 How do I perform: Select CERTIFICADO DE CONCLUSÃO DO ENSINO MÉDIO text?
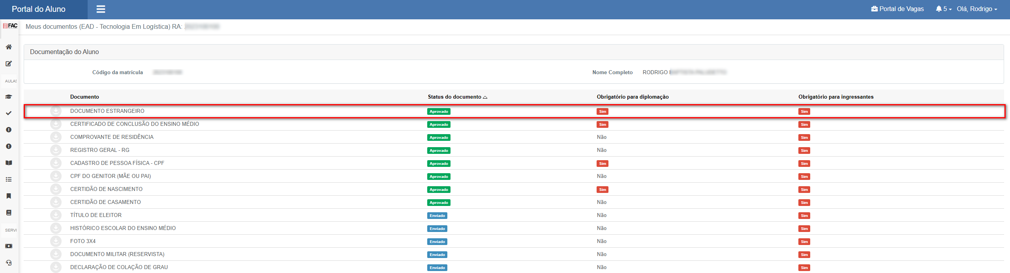point(135,124)
